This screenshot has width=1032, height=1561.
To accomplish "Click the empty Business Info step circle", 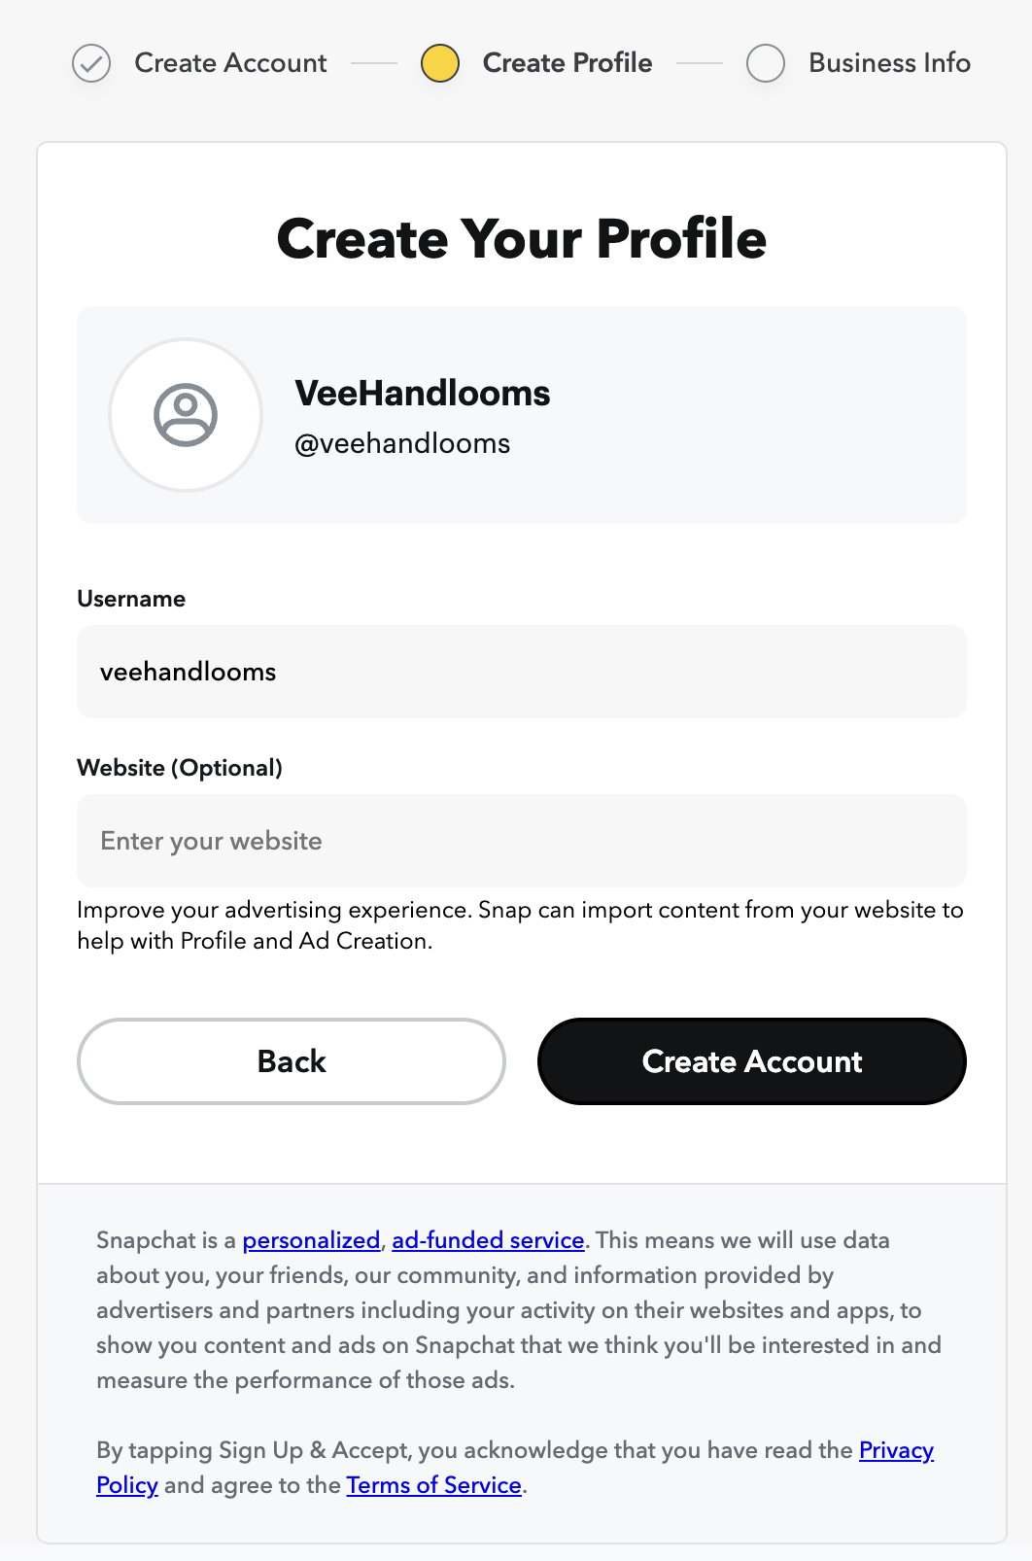I will [x=766, y=63].
